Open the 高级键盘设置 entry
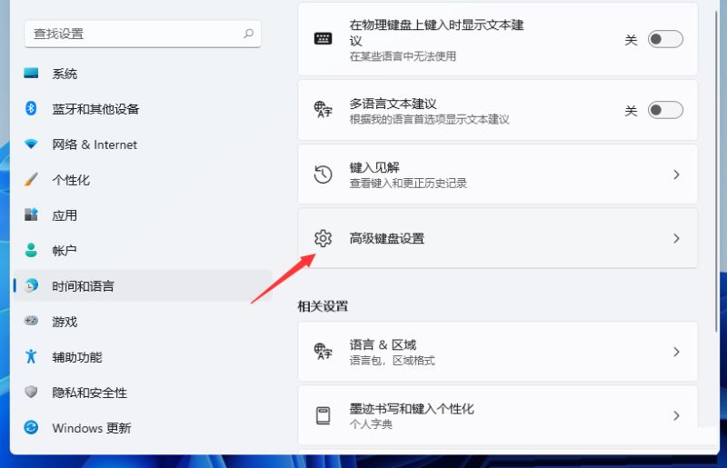This screenshot has height=468, width=727. coord(497,238)
